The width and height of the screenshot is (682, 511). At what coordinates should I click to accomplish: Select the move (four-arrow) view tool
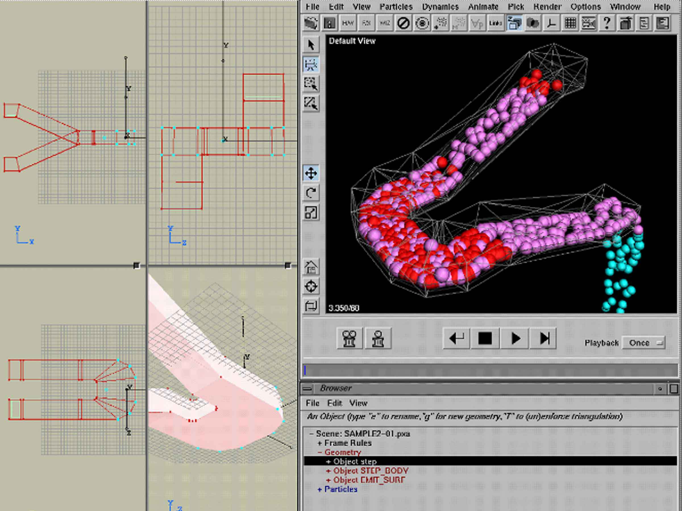(x=311, y=173)
